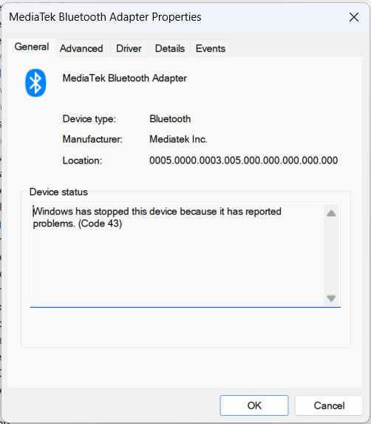Screen dimensions: 371x424
Task: Click the MediaTek Bluetooth Adapter device name text
Action: click(124, 78)
